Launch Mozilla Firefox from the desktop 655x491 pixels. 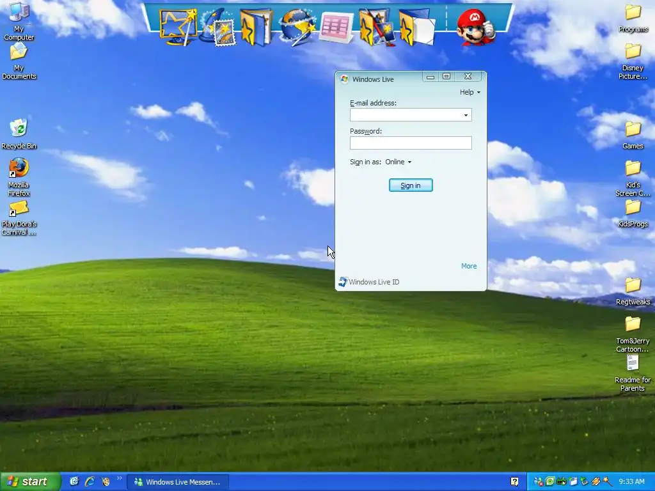(19, 177)
